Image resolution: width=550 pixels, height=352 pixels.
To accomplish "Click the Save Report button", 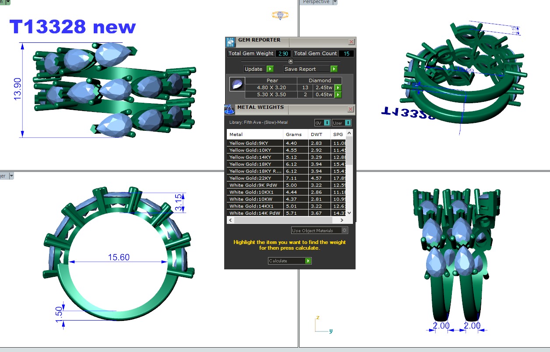I will tap(310, 69).
